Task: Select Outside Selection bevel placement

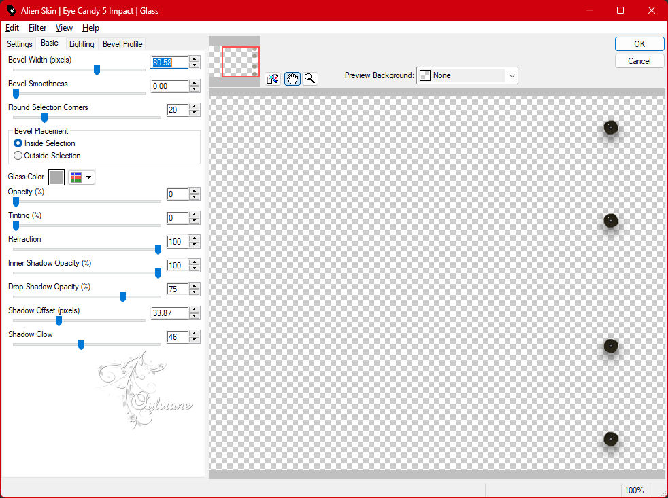Action: click(x=48, y=156)
